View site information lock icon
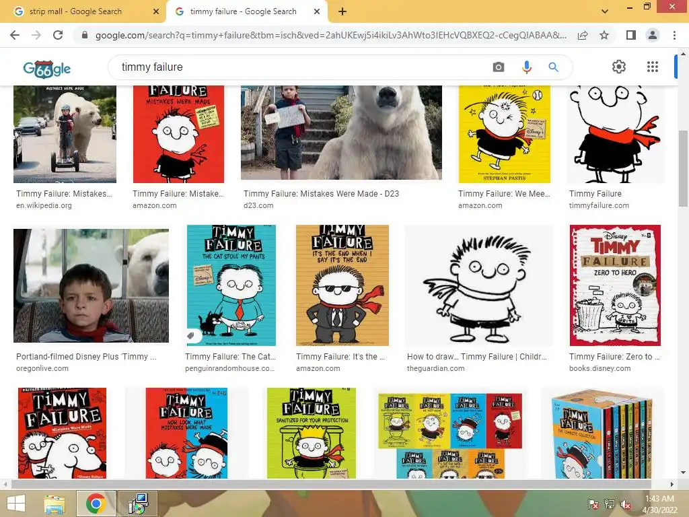689x517 pixels. tap(85, 35)
